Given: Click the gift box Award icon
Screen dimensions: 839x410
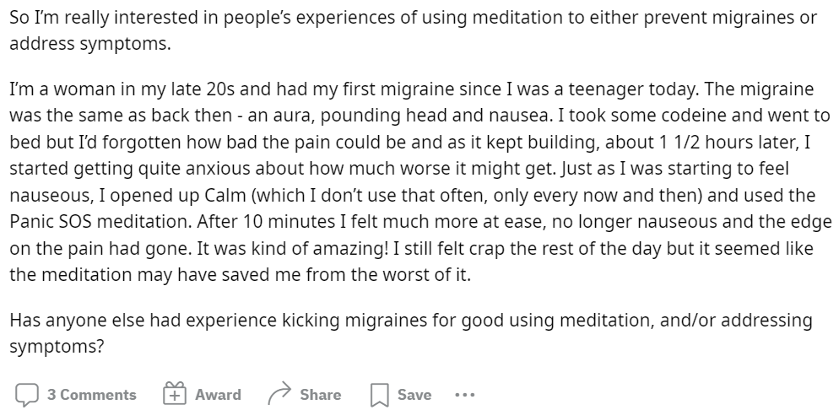Looking at the screenshot, I should click(175, 393).
